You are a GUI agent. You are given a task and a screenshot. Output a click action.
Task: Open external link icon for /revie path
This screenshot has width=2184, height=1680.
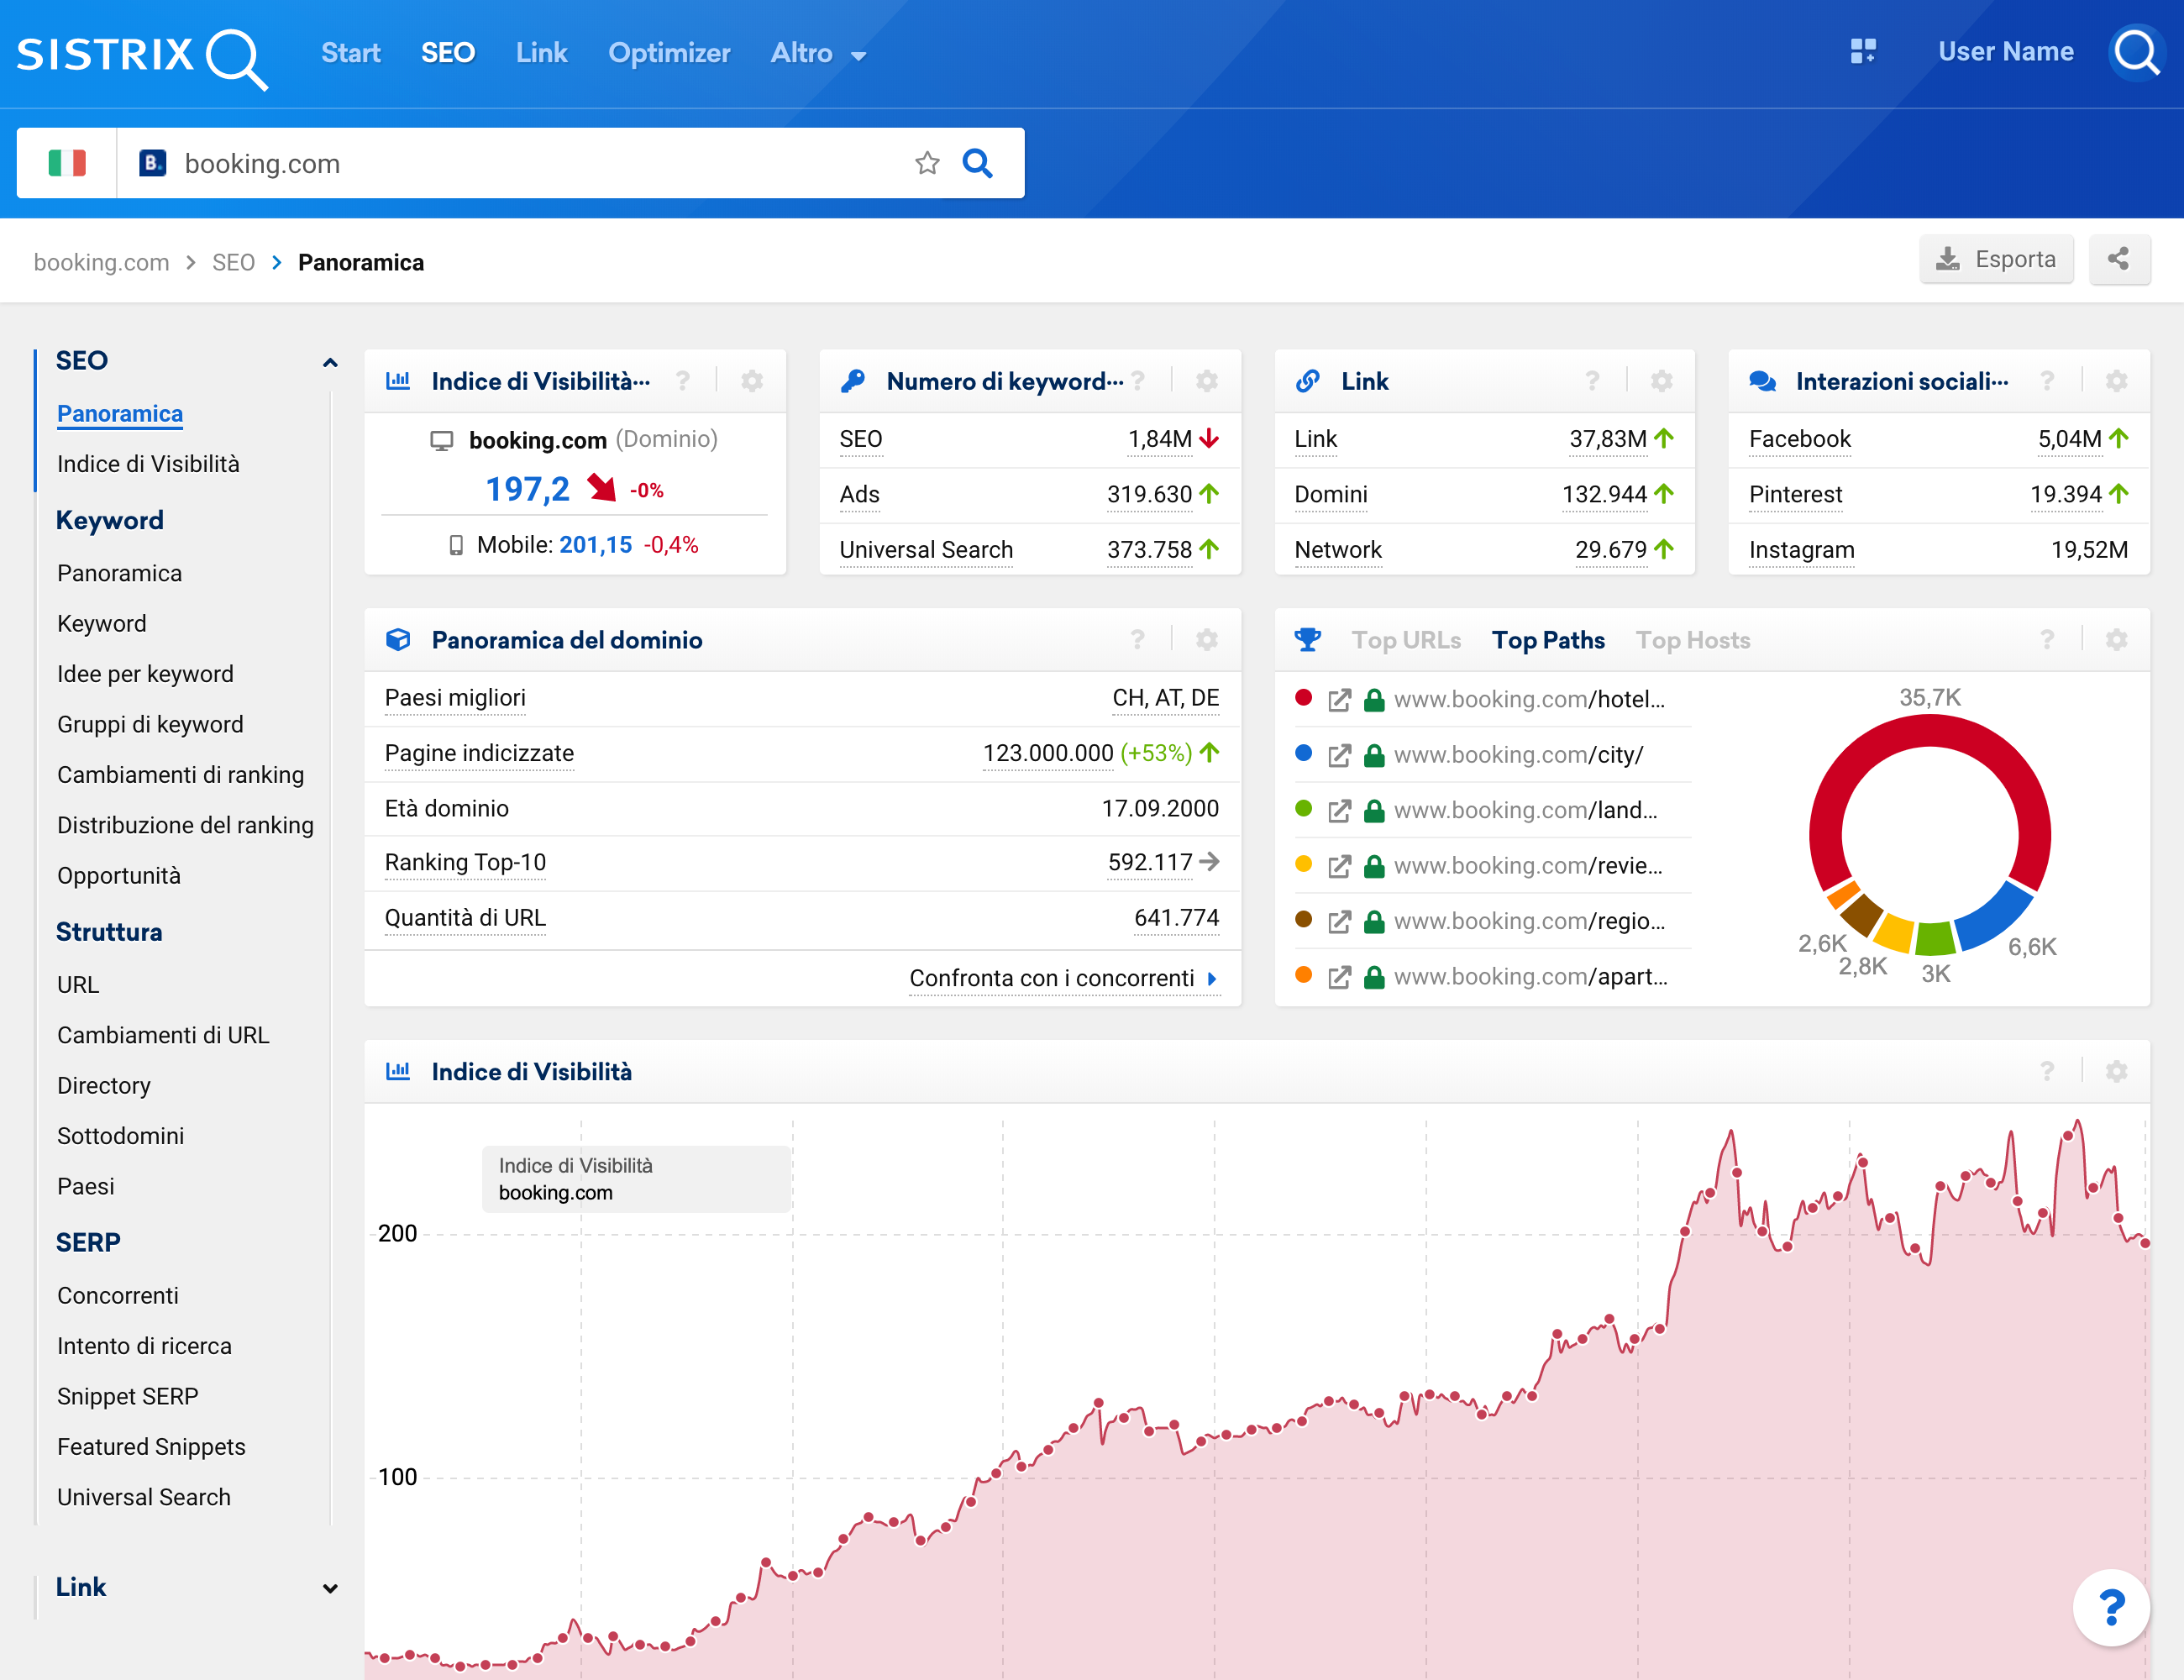click(1339, 866)
